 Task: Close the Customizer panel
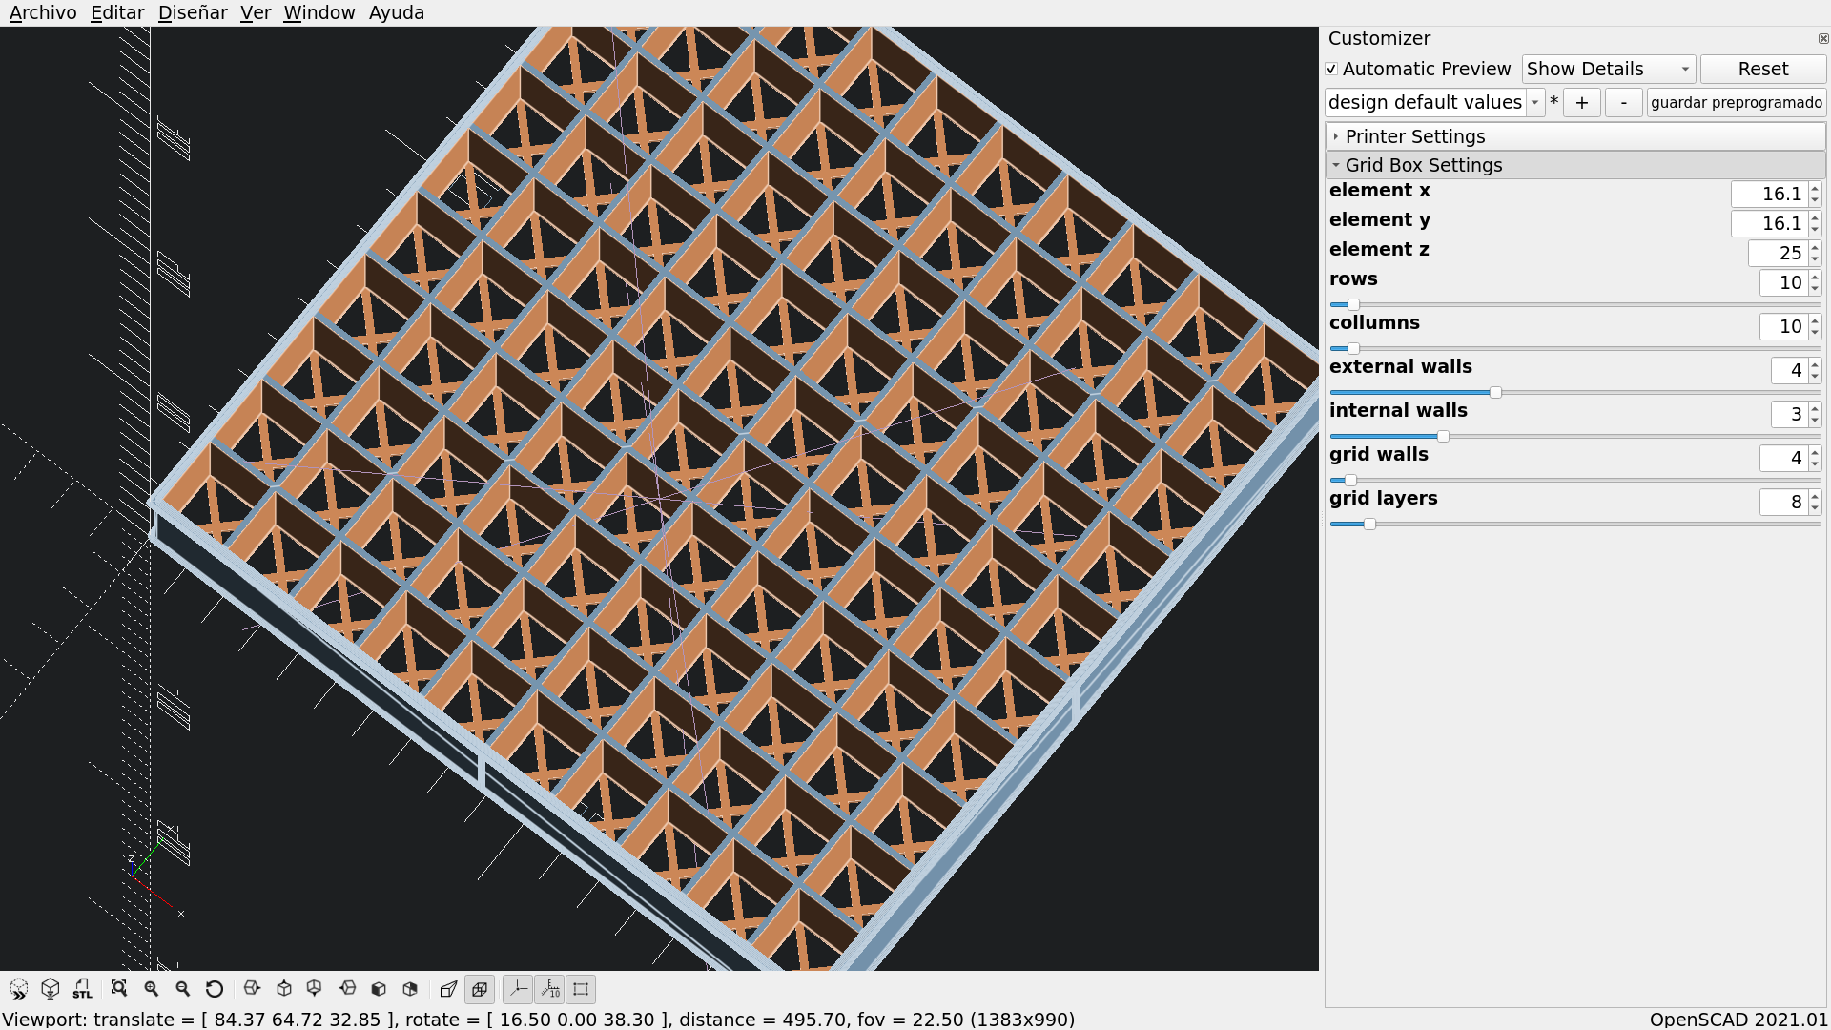(1822, 39)
